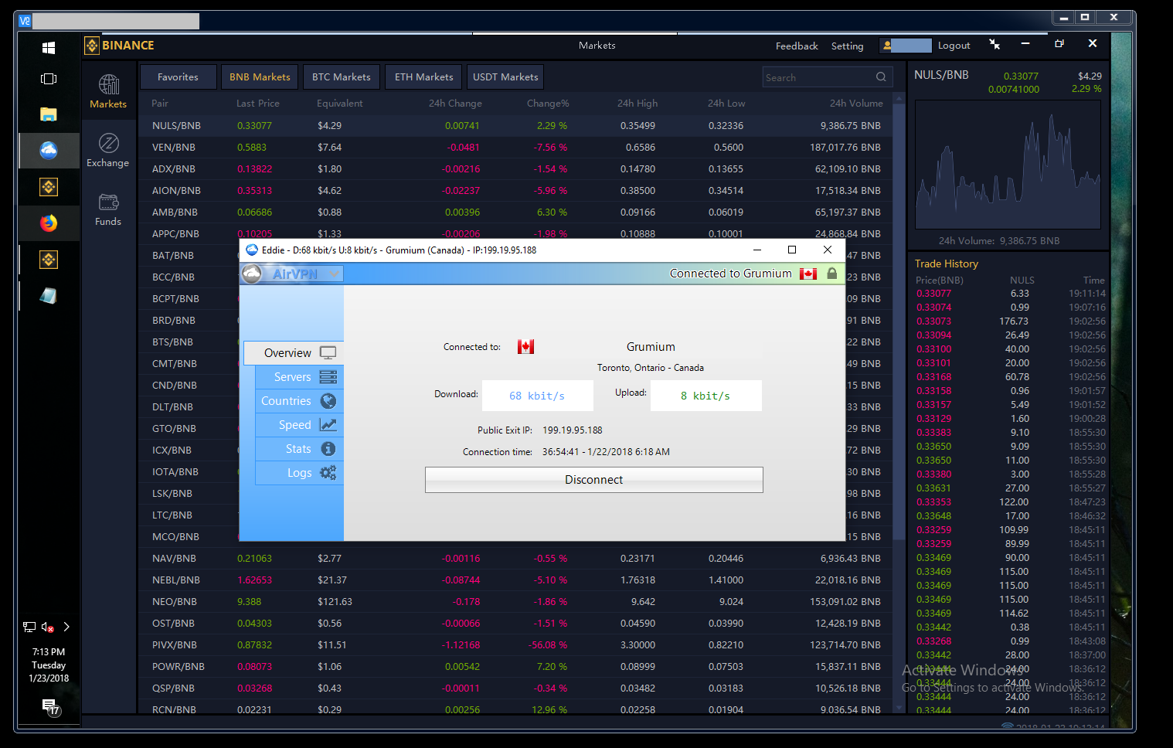Select the BTC Markets tab
The height and width of the screenshot is (748, 1173).
coord(342,77)
